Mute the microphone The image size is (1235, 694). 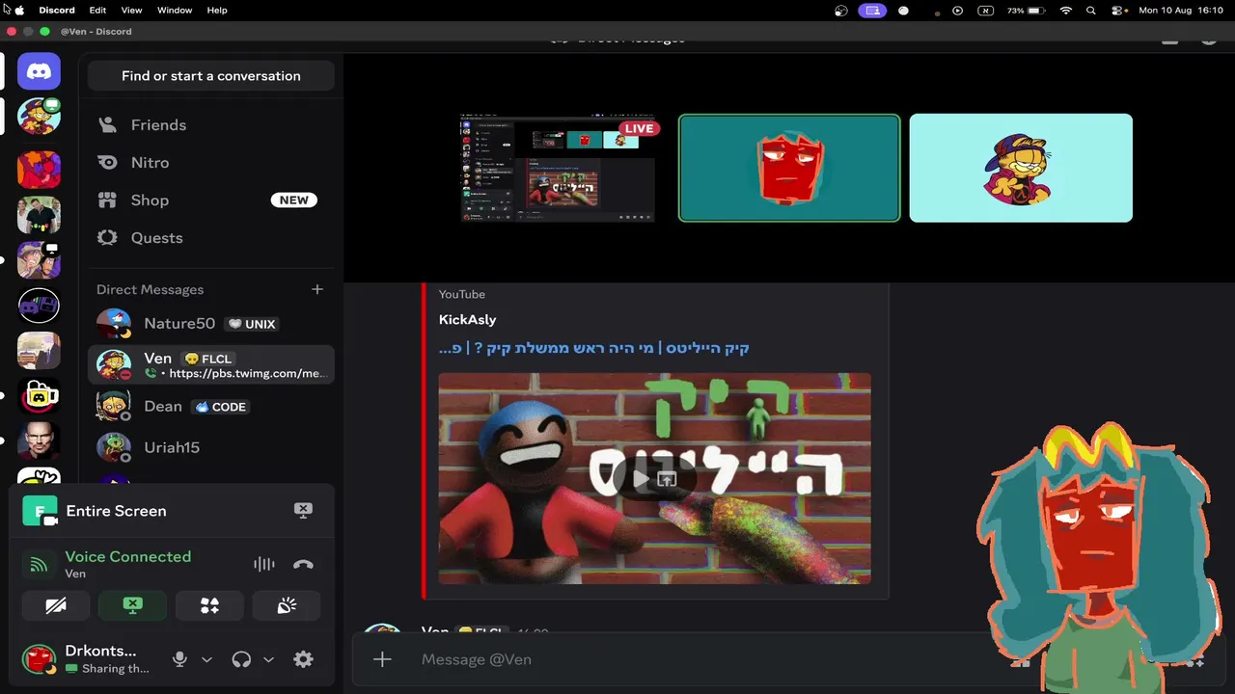[x=179, y=659]
